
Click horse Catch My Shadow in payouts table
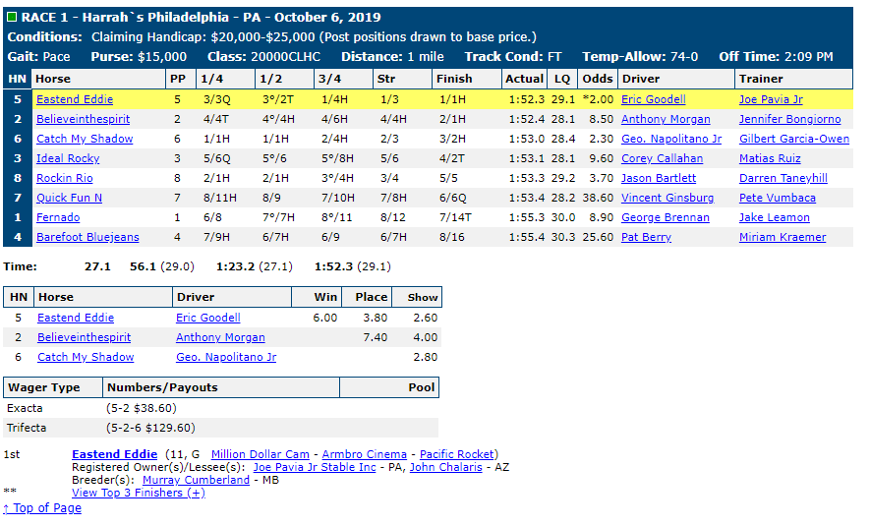86,357
